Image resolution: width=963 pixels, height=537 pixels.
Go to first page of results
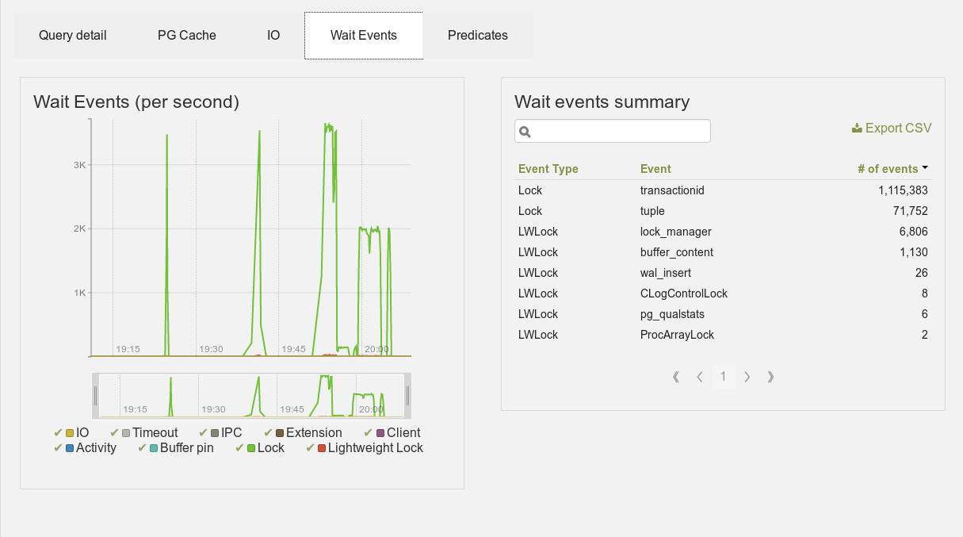click(676, 377)
